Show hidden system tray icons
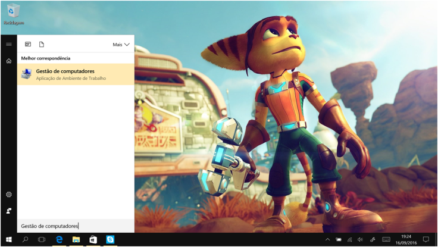 [x=327, y=239]
